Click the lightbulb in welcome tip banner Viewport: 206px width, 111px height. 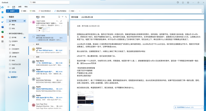[175, 107]
